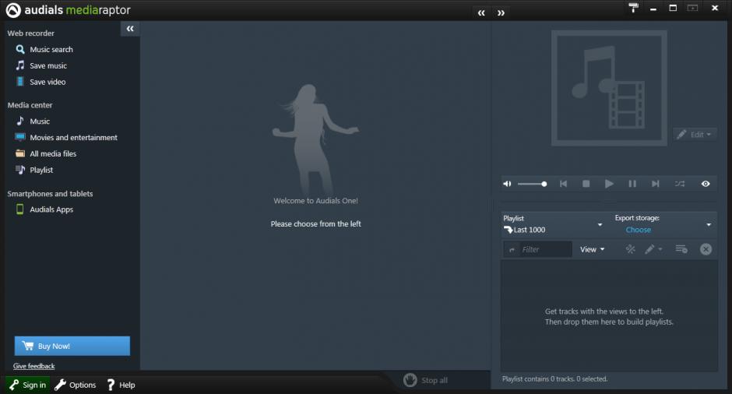Click into the playlist Filter field
Viewport: 732px width, 394px height.
(545, 250)
